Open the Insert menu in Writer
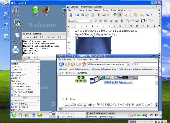 click(x=89, y=10)
